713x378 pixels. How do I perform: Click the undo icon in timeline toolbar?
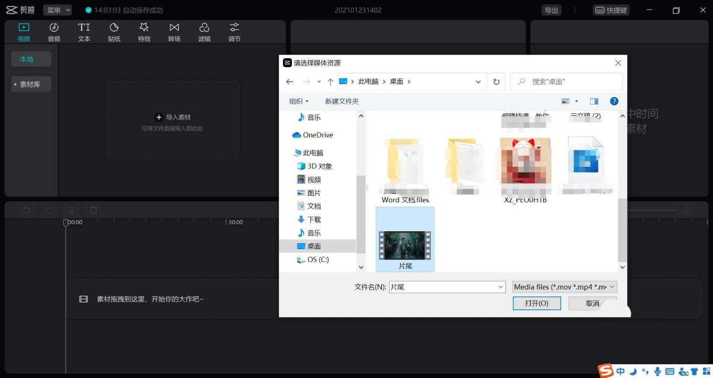(27, 210)
